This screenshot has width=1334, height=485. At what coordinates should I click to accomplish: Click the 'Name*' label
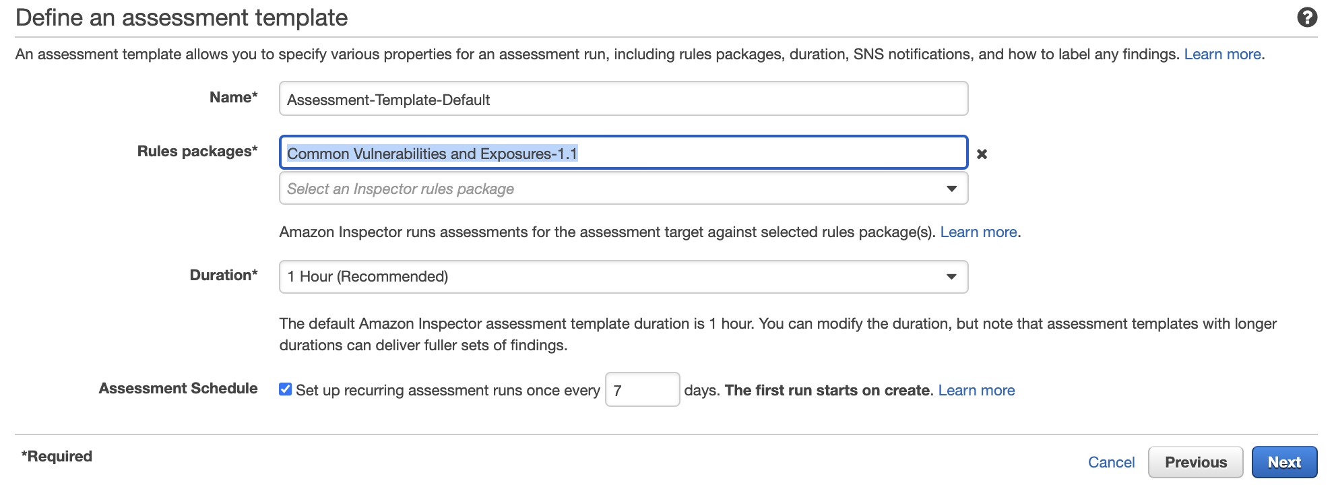(234, 98)
